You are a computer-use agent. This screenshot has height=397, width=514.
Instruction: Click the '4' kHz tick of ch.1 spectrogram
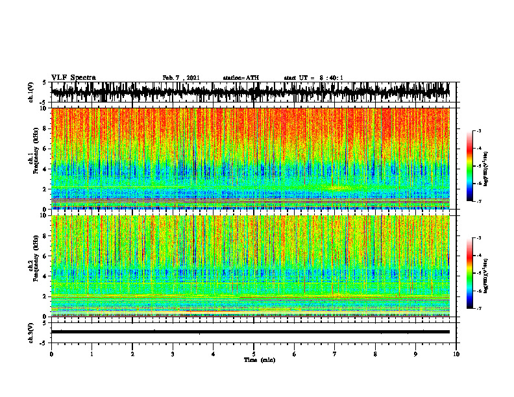point(45,169)
